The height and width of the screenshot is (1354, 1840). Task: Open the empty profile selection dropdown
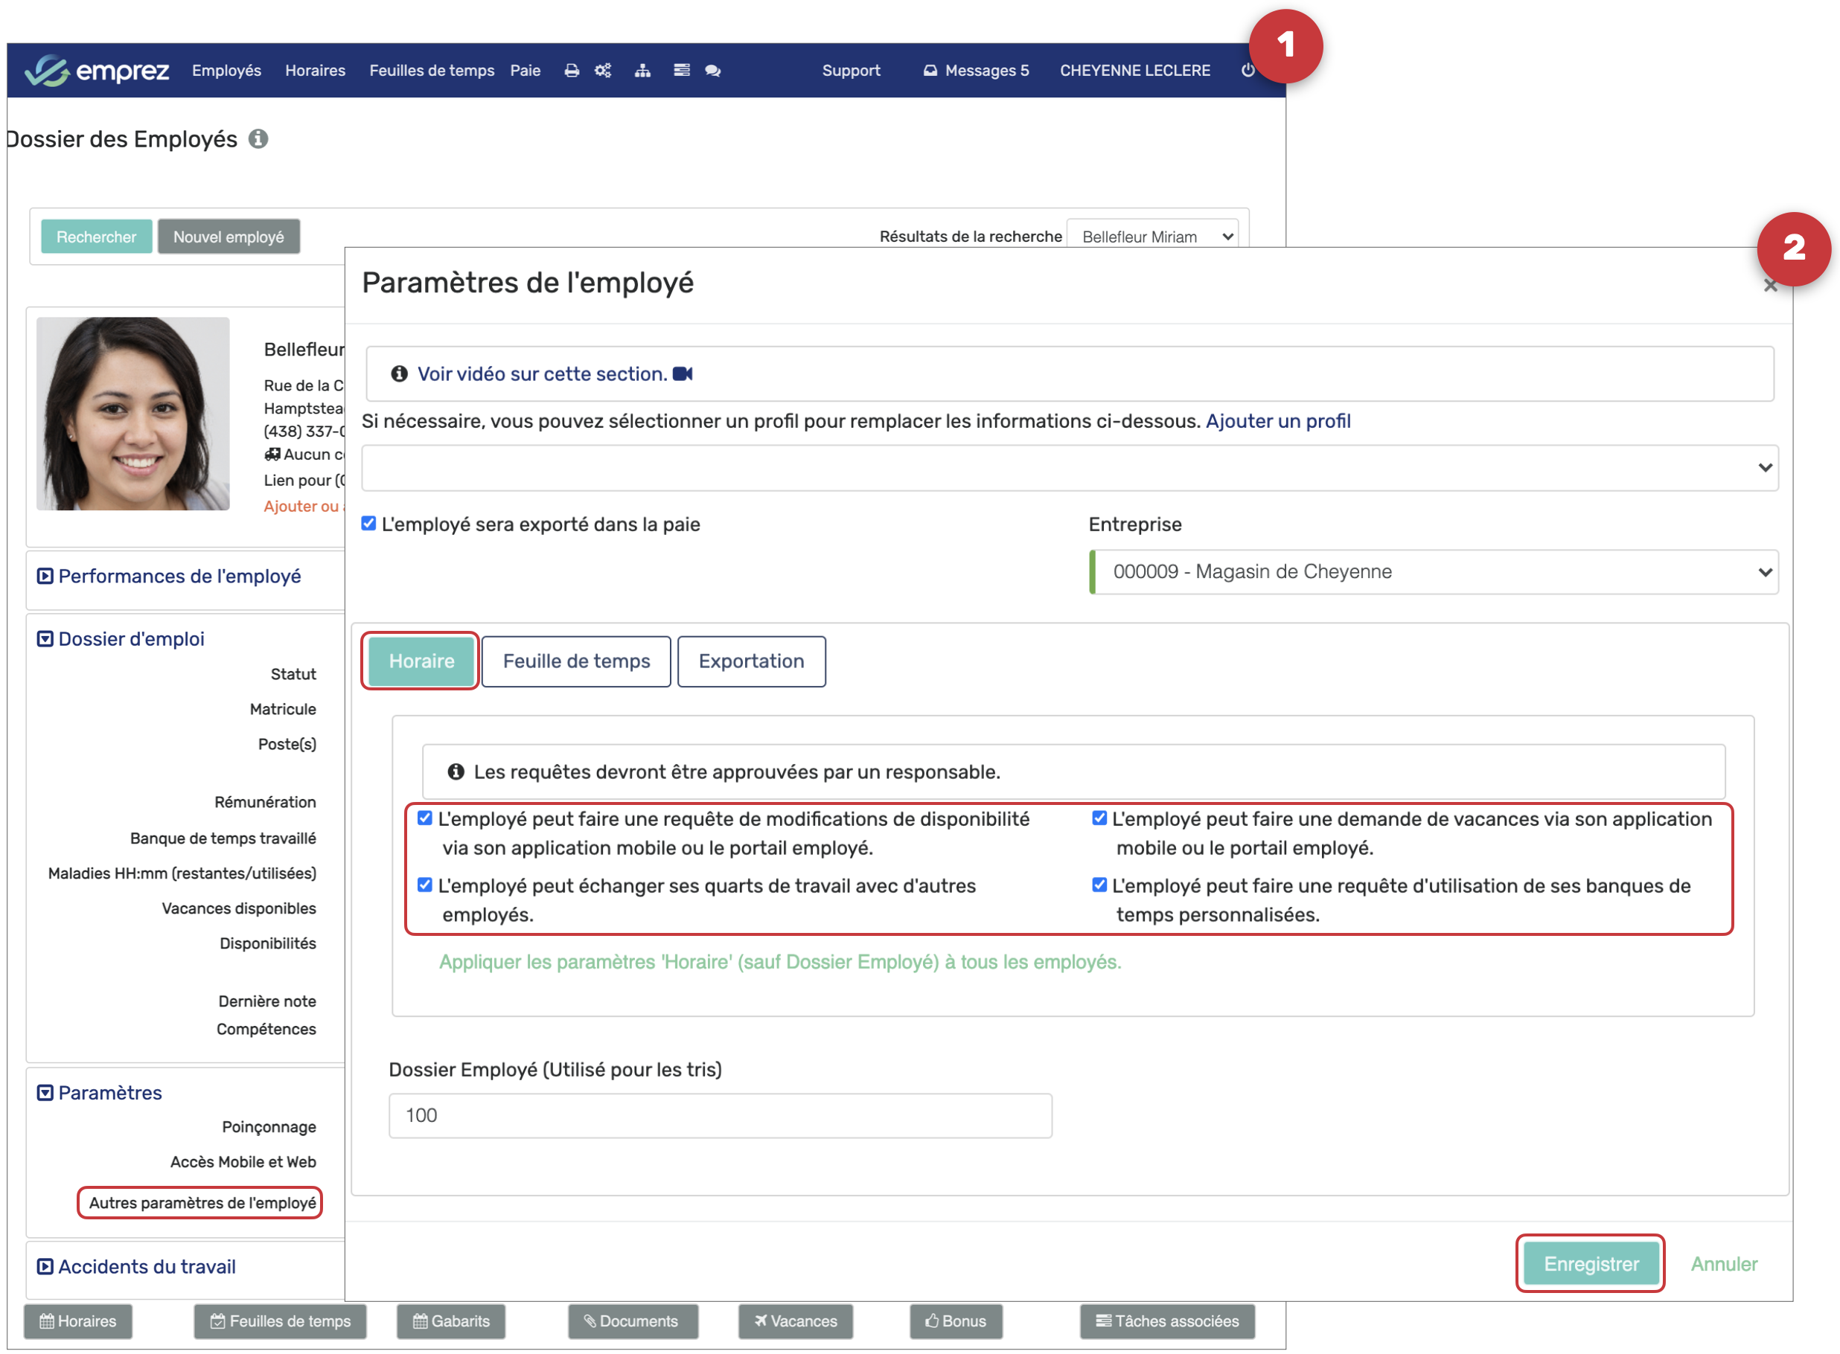(1069, 468)
